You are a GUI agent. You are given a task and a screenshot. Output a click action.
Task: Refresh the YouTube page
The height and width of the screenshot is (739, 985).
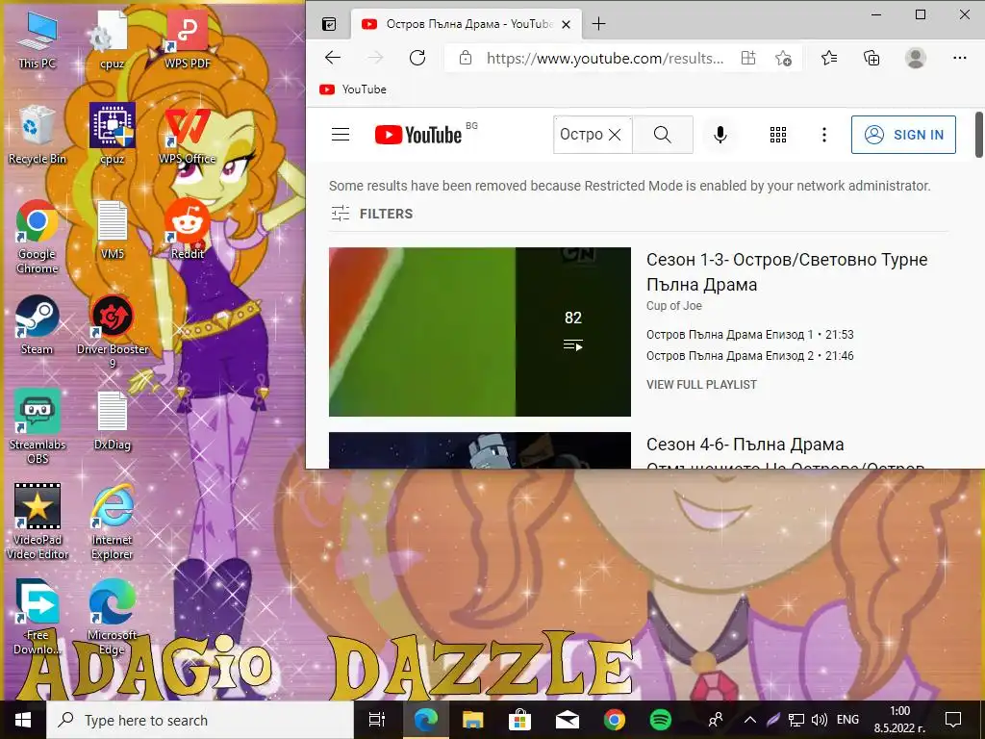pos(417,58)
